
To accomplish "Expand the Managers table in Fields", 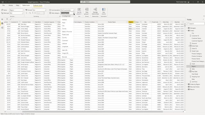I will point(187,28).
